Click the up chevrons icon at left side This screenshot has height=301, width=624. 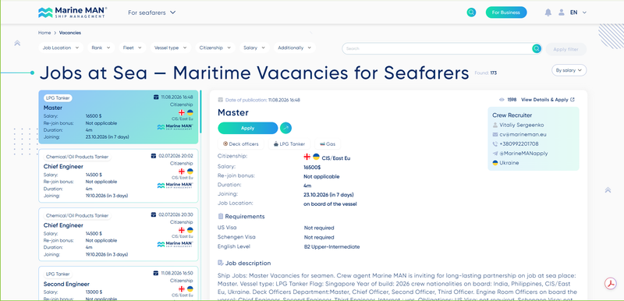pyautogui.click(x=17, y=43)
